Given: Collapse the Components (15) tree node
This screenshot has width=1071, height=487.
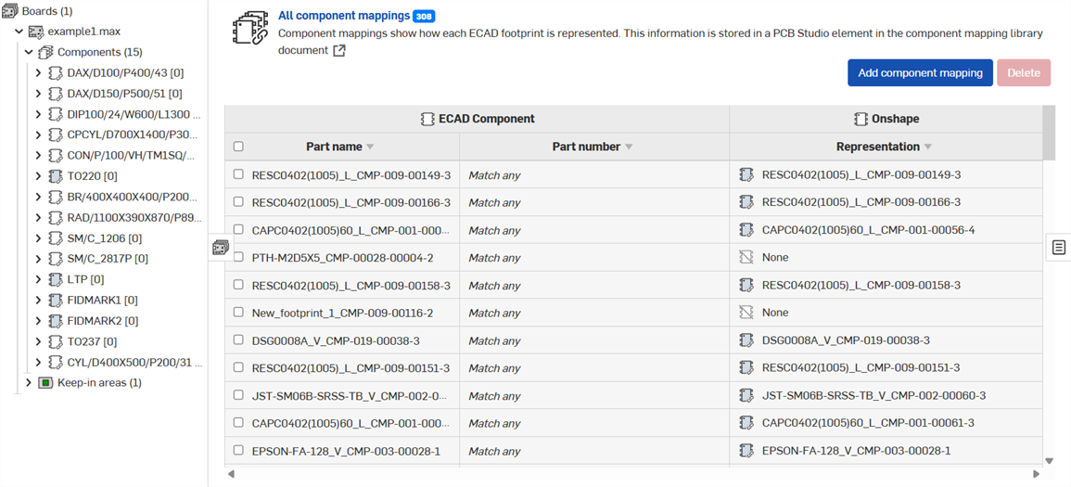Looking at the screenshot, I should tap(29, 52).
